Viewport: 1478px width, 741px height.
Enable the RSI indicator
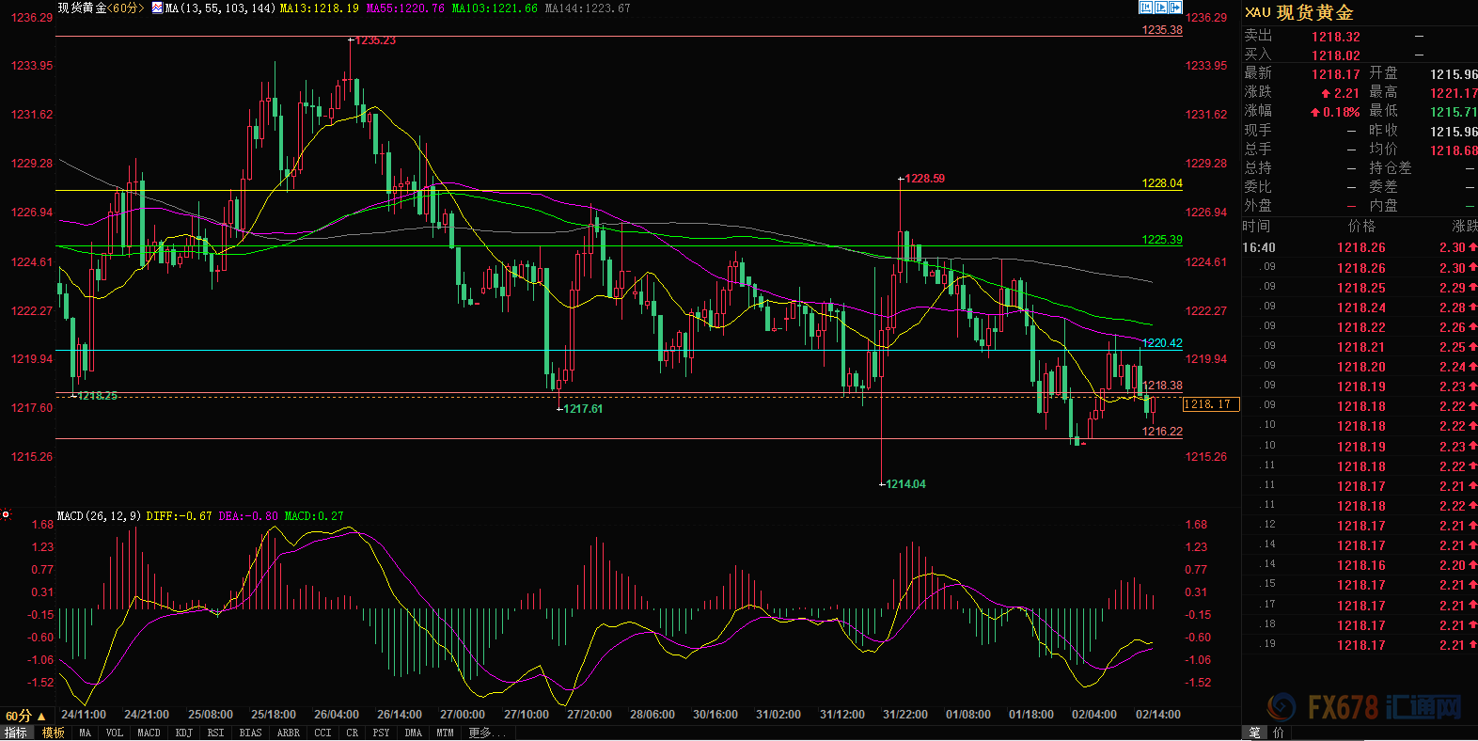[x=215, y=733]
